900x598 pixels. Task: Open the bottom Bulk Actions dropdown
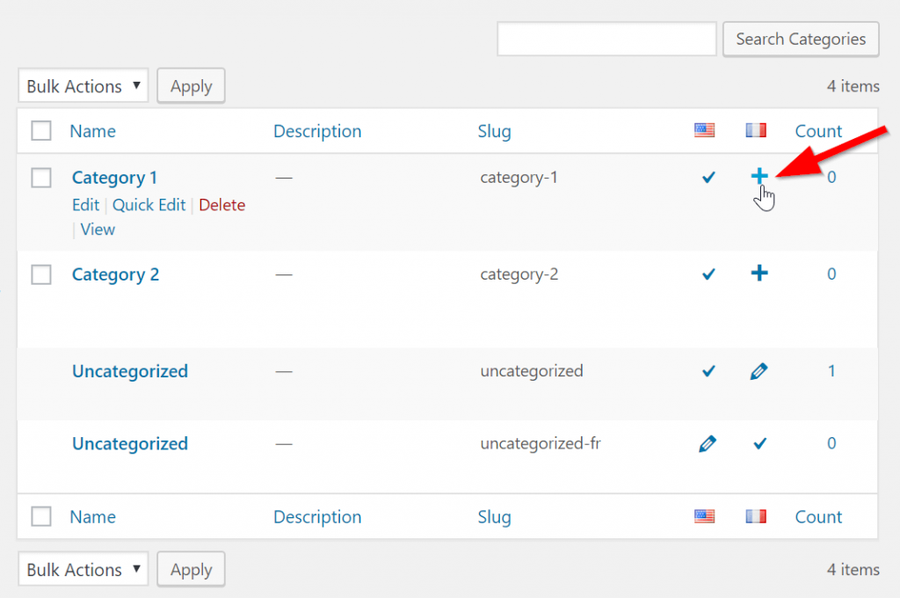pyautogui.click(x=82, y=569)
